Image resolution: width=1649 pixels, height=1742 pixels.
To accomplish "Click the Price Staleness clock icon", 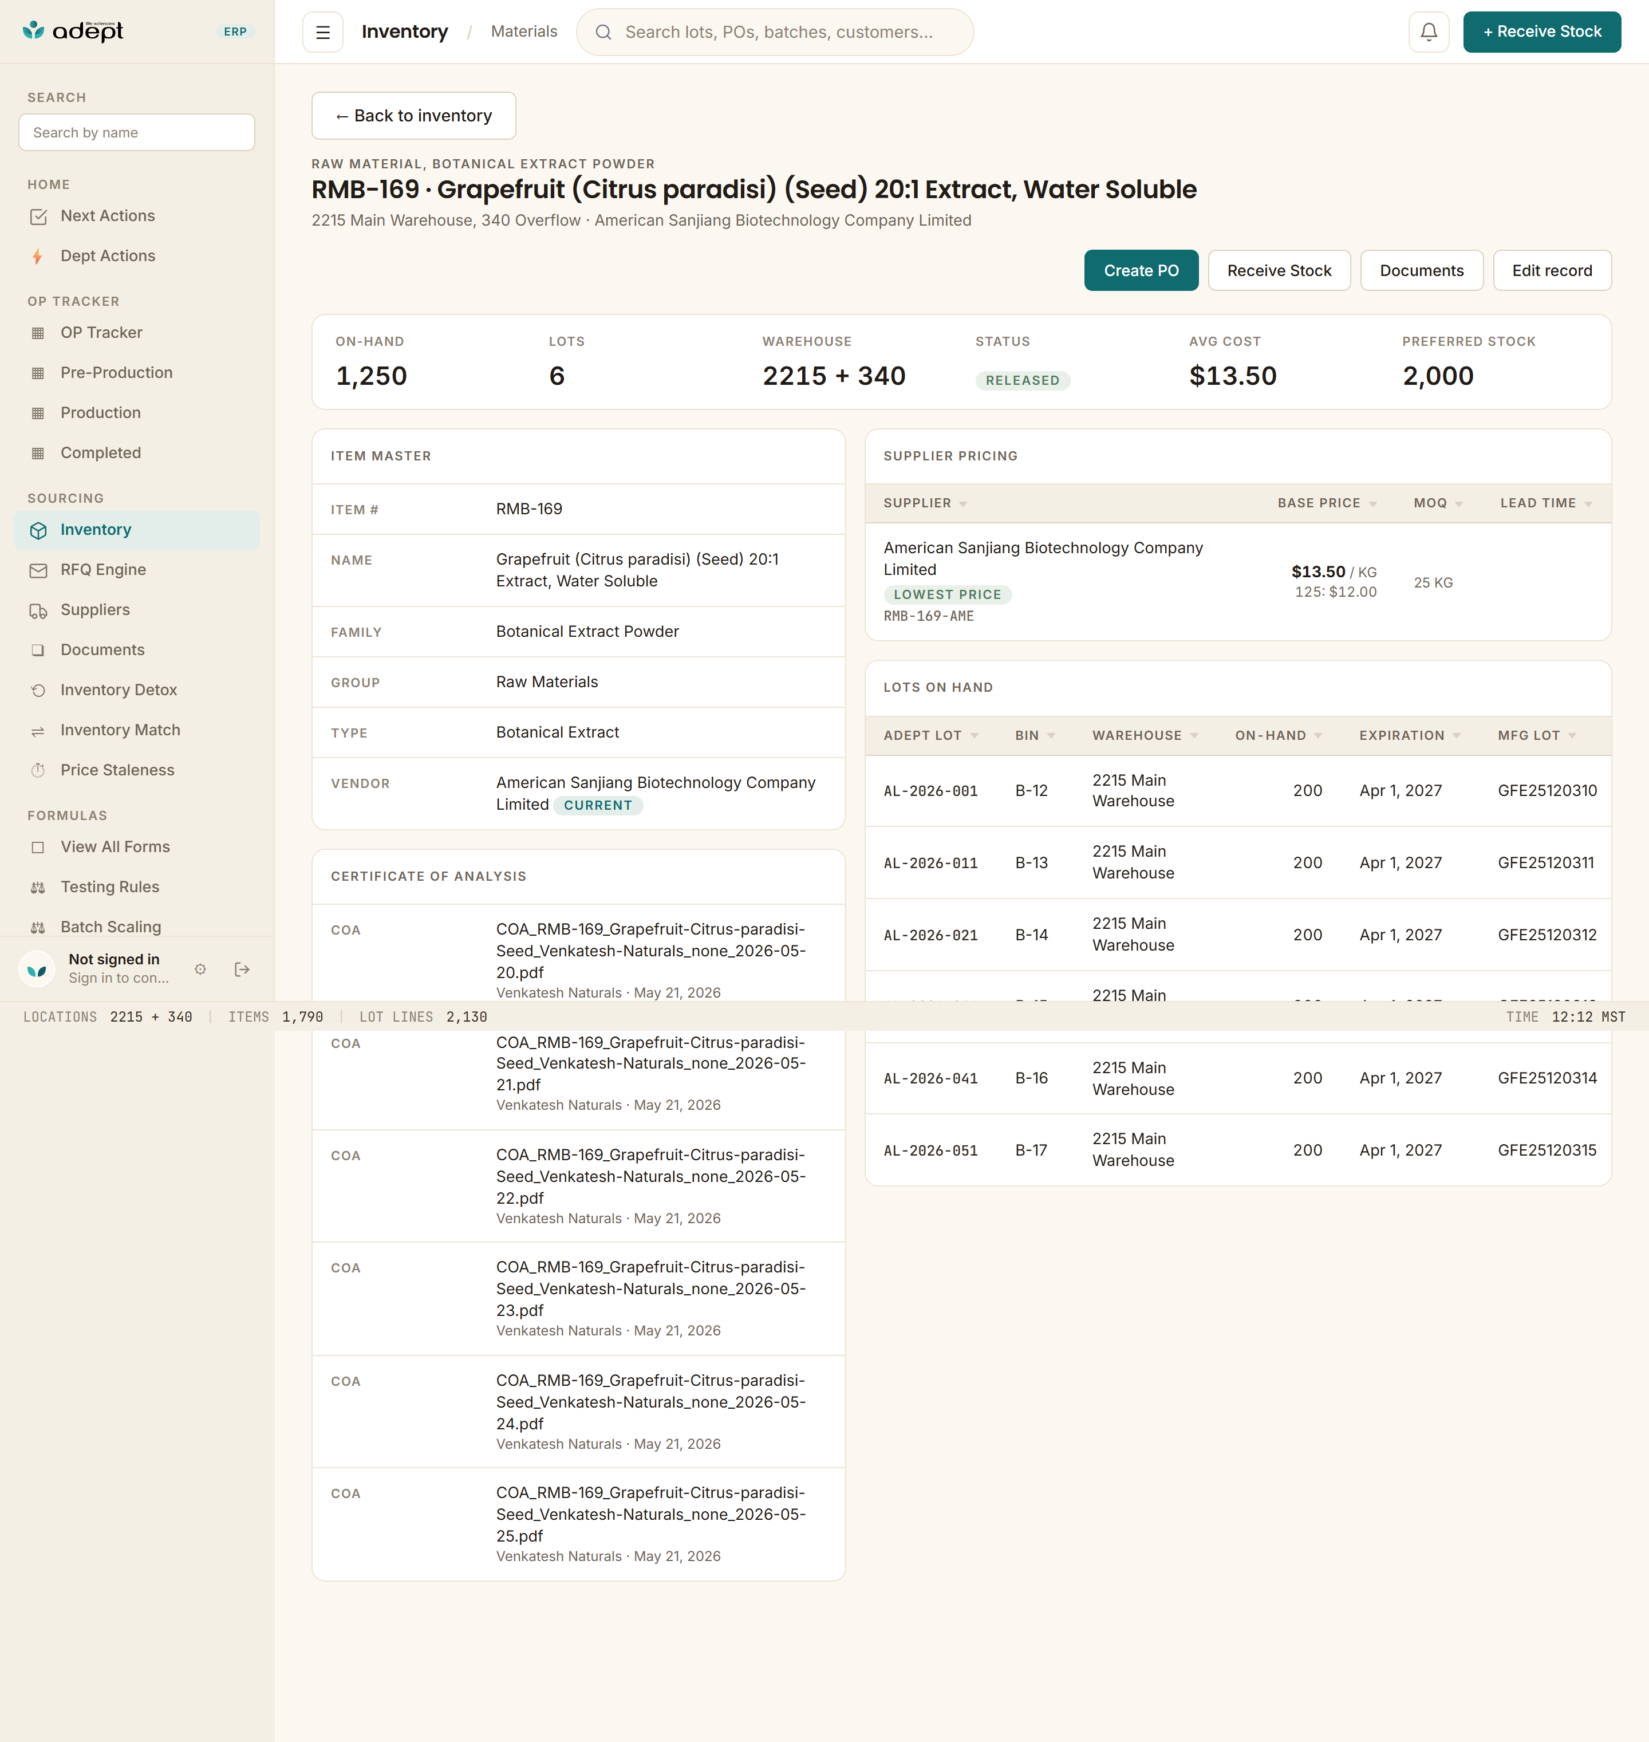I will pos(38,771).
